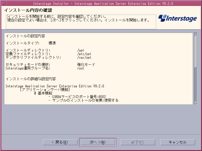Click the [アプリケーションサーバ機能] line
202x151 pixels.
point(45,89)
